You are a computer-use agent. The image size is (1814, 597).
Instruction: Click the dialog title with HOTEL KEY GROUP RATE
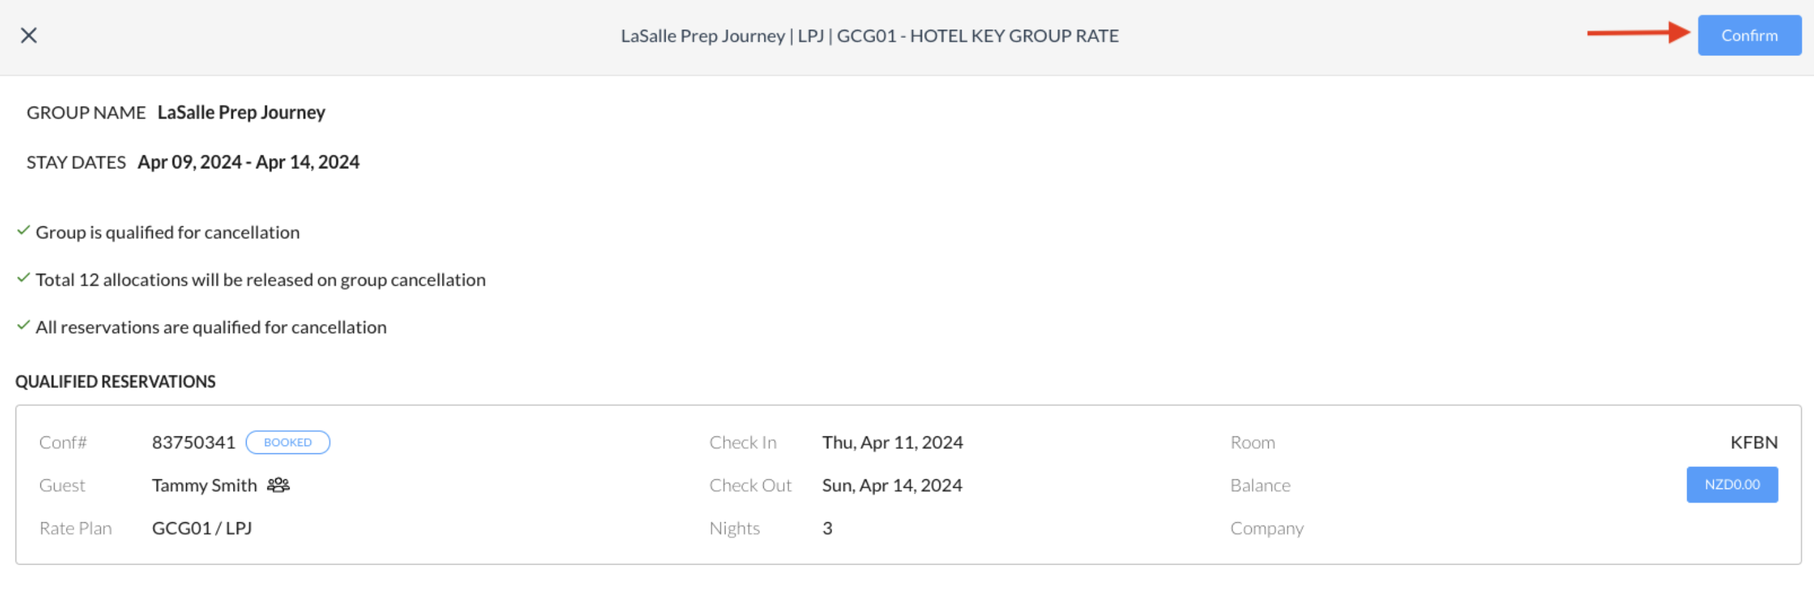coord(869,36)
